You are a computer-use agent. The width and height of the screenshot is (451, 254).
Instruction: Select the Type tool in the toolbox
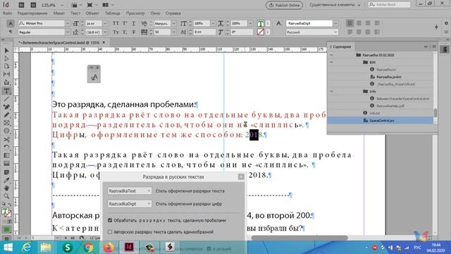tap(6, 91)
